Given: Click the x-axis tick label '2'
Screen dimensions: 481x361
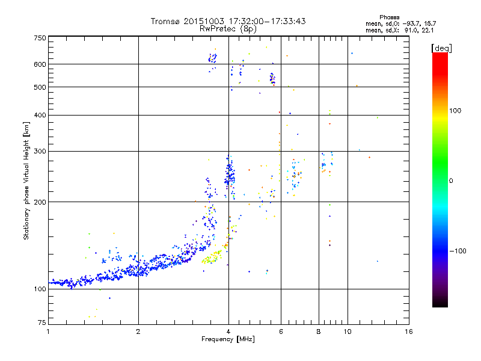Looking at the screenshot, I should click(x=138, y=332).
